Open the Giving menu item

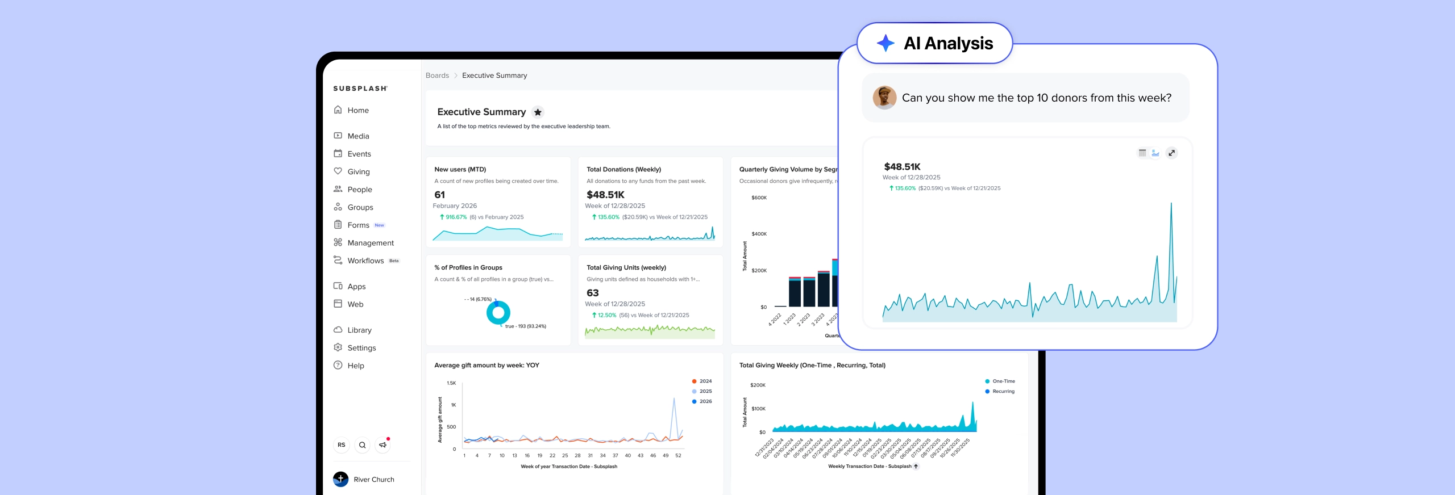coord(359,171)
